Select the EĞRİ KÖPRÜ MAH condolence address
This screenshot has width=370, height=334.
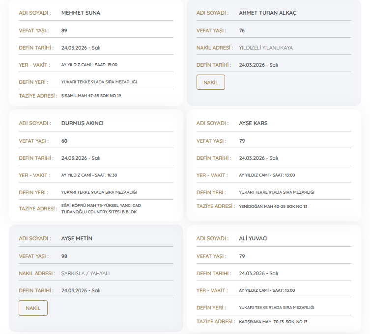click(x=101, y=208)
